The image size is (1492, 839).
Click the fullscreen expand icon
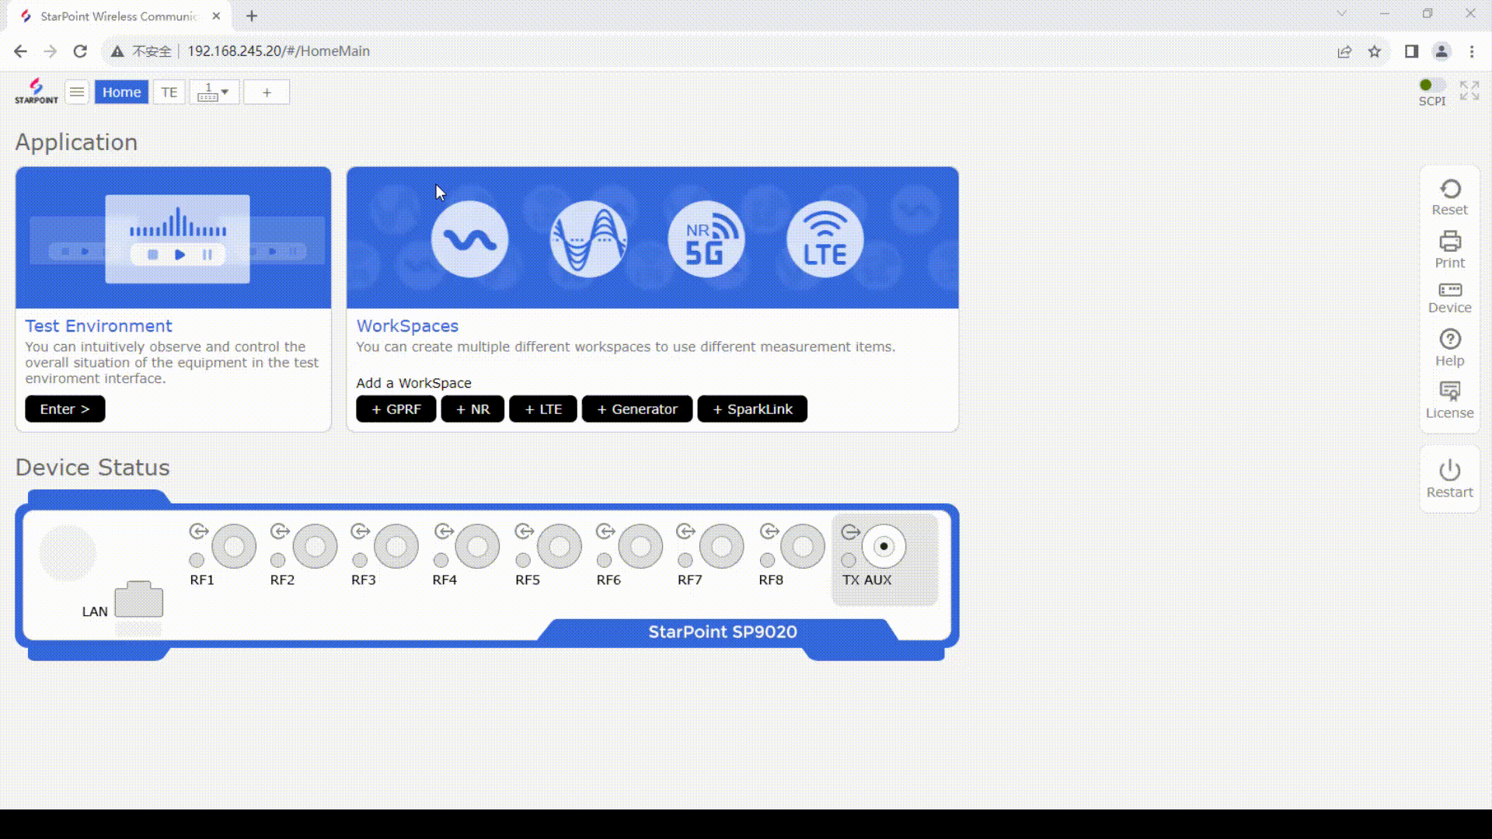(x=1469, y=91)
